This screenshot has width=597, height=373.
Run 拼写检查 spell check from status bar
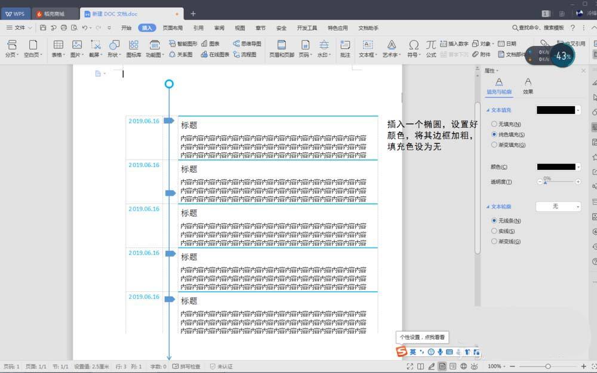tap(186, 366)
